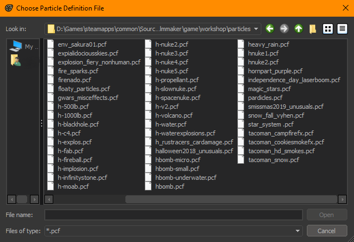354x242 pixels.
Task: Click the dialog title bar app icon
Action: 9,8
